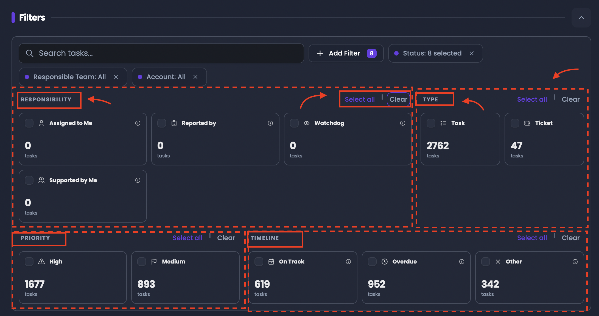Click the Watchdog eye icon
This screenshot has height=316, width=599.
click(307, 123)
